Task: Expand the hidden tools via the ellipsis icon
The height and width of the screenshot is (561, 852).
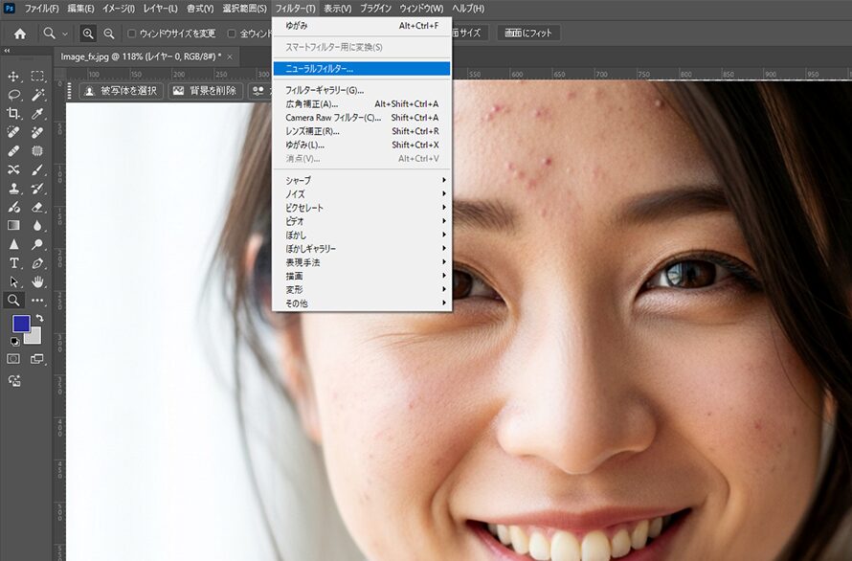Action: click(x=35, y=298)
